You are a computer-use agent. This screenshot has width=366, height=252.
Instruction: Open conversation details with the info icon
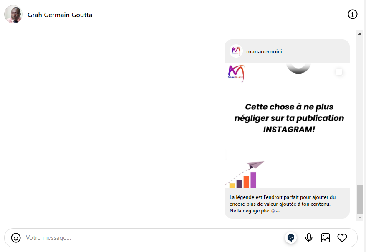(353, 15)
